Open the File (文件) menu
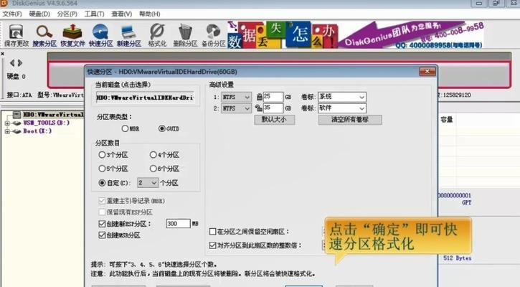The image size is (520, 287). 12,14
